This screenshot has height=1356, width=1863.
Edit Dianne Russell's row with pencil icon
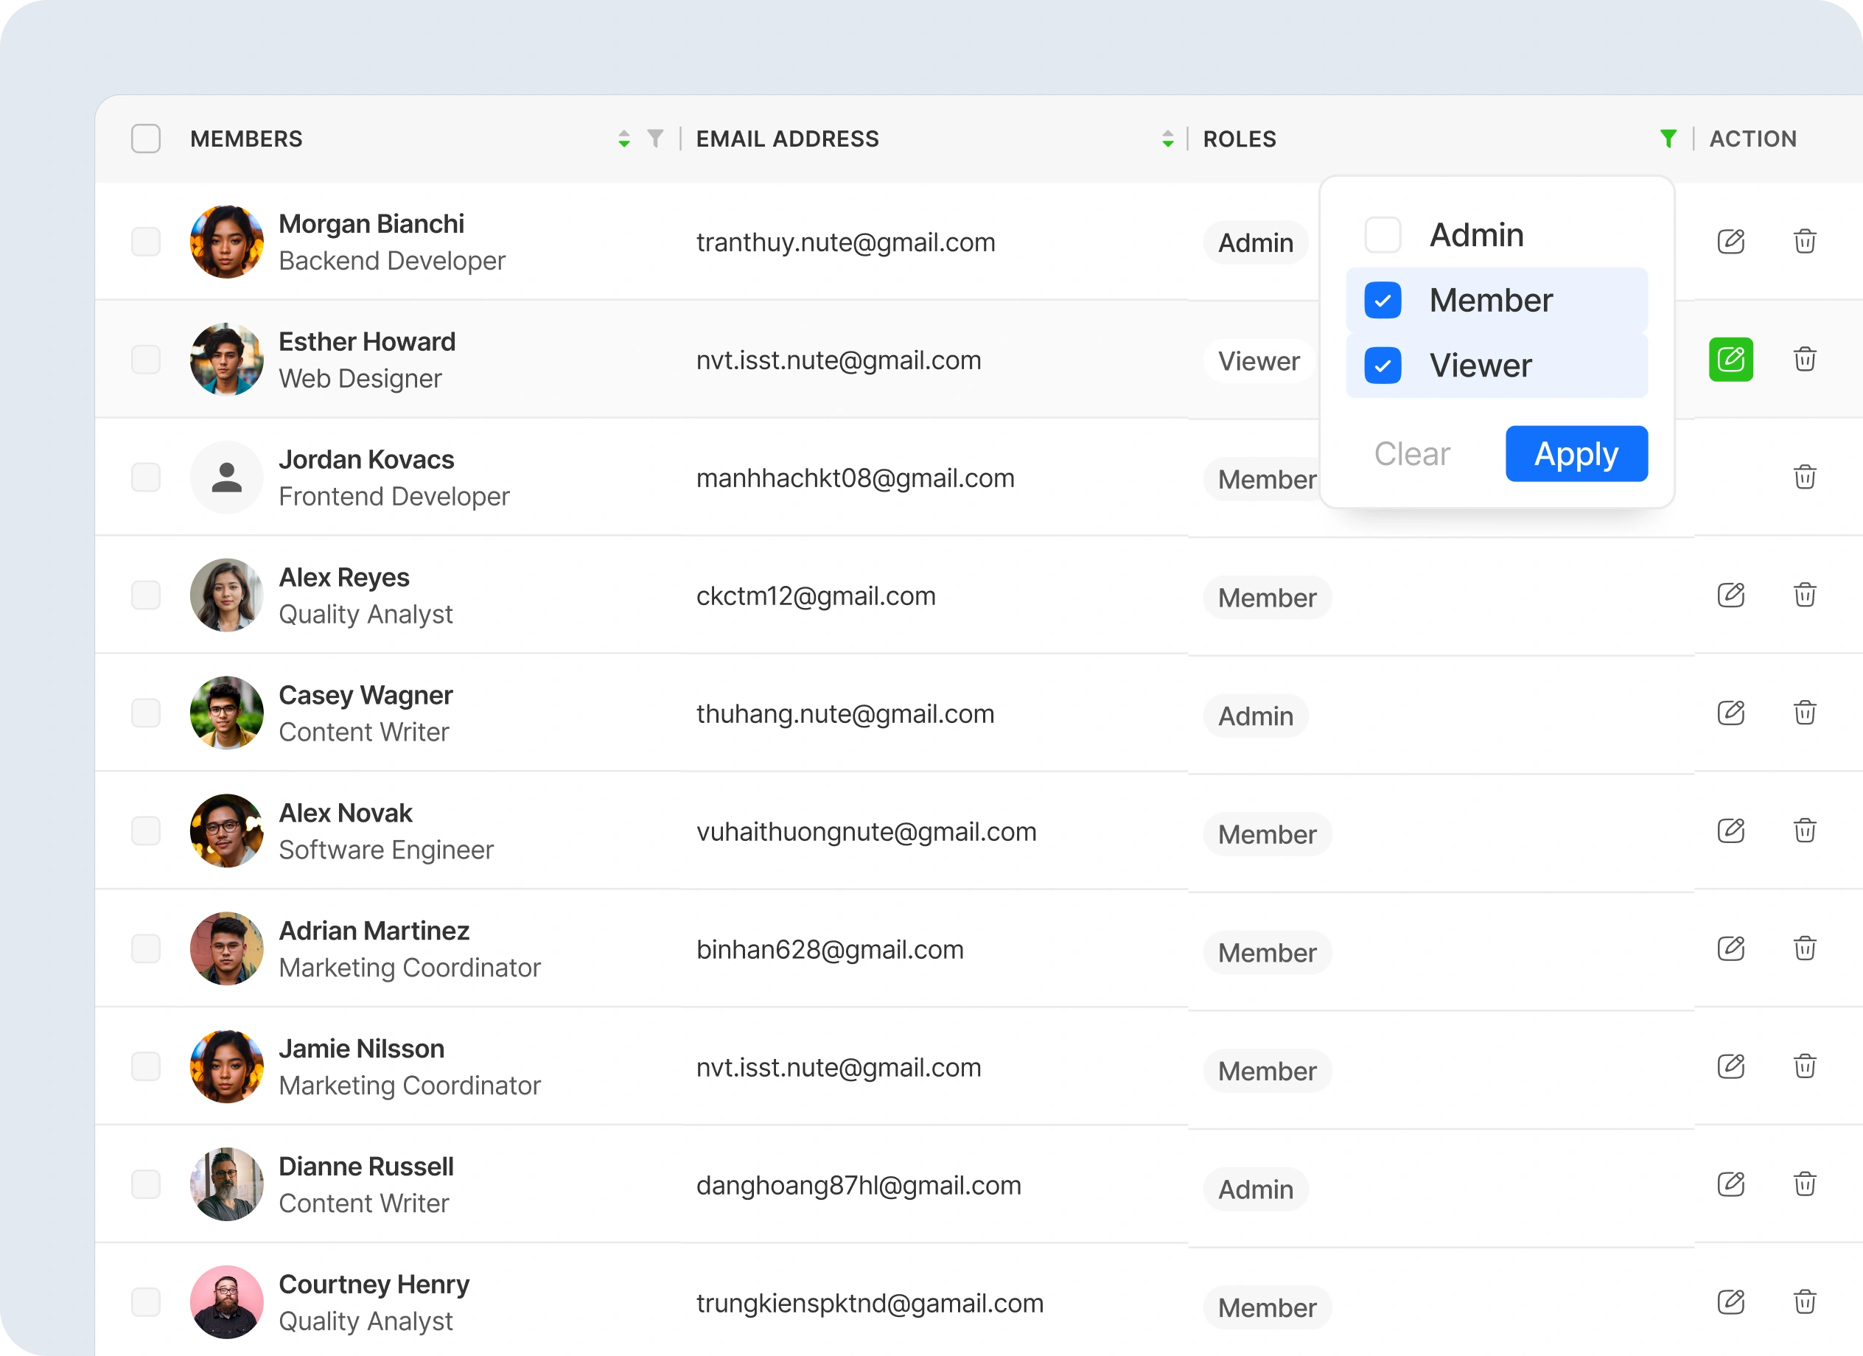1730,1184
